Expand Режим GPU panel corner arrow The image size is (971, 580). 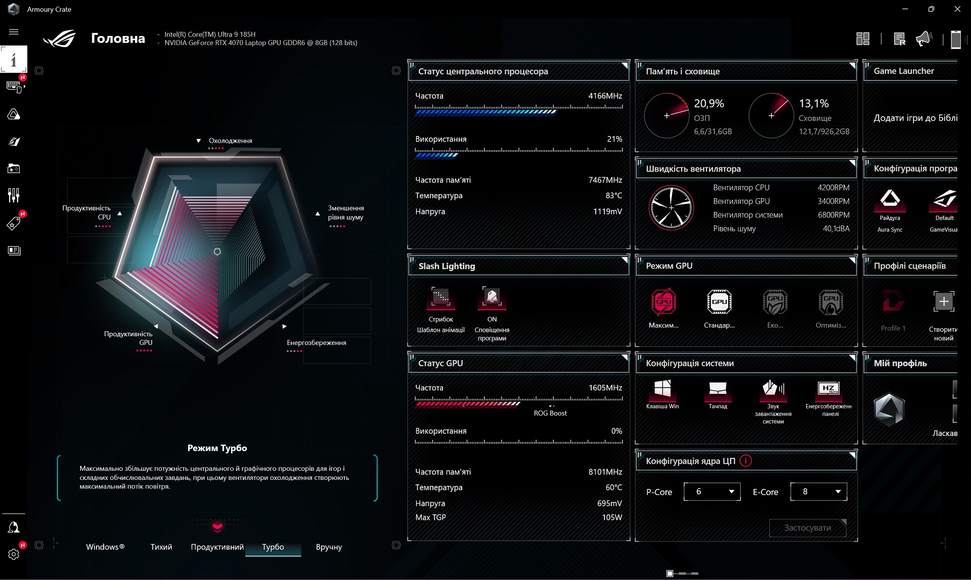coord(852,260)
